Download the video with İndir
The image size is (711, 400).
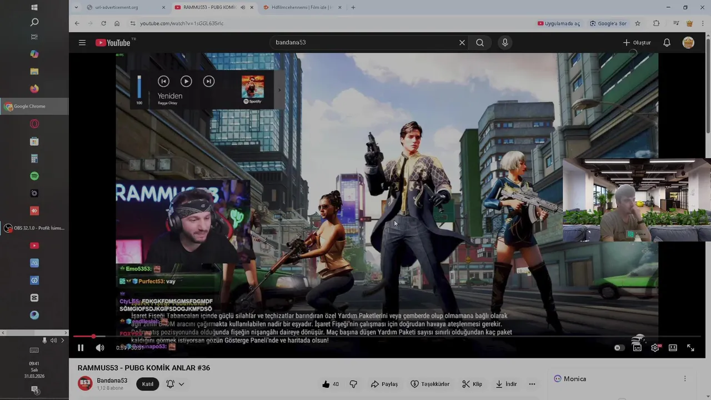(506, 384)
